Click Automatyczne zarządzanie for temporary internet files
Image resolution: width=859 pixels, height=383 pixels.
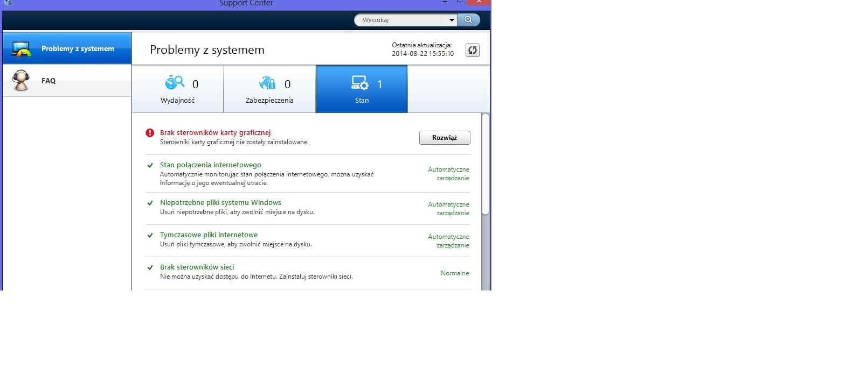click(x=448, y=241)
